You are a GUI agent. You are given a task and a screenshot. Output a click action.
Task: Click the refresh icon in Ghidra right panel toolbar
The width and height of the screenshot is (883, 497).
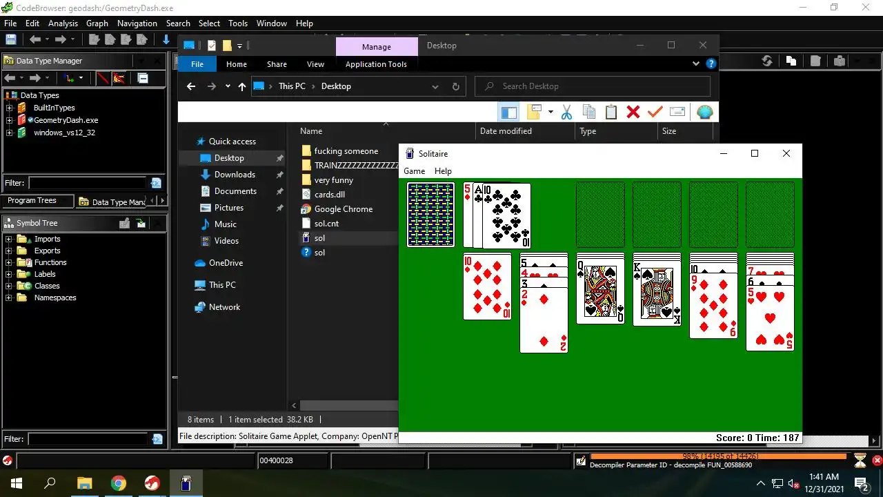click(x=767, y=61)
